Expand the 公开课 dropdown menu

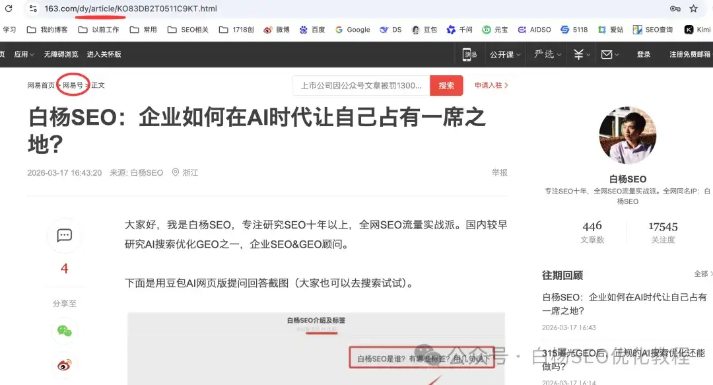pos(505,55)
